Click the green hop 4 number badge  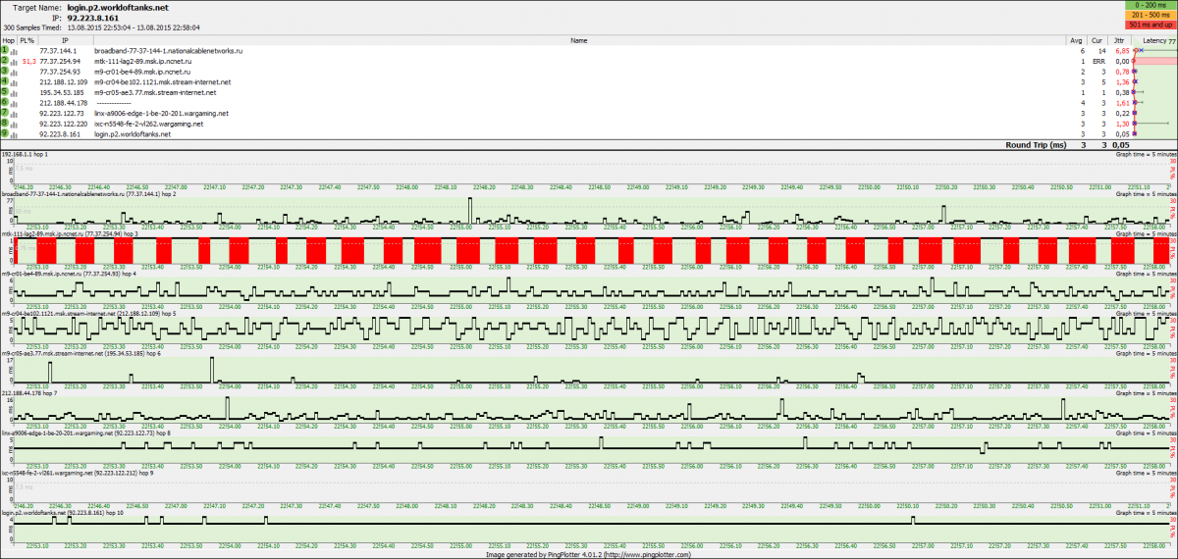click(5, 82)
